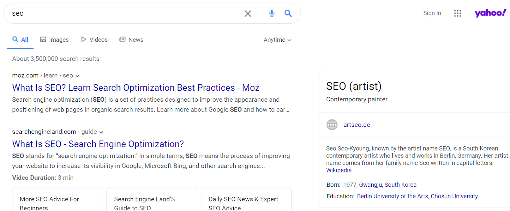Screen dimensions: 510x211
Task: Open 'What Is SEO - Search Engine Optimization?' link
Action: click(x=98, y=144)
